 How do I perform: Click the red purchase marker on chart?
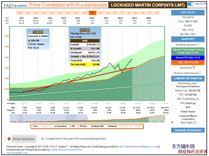[x=24, y=92]
